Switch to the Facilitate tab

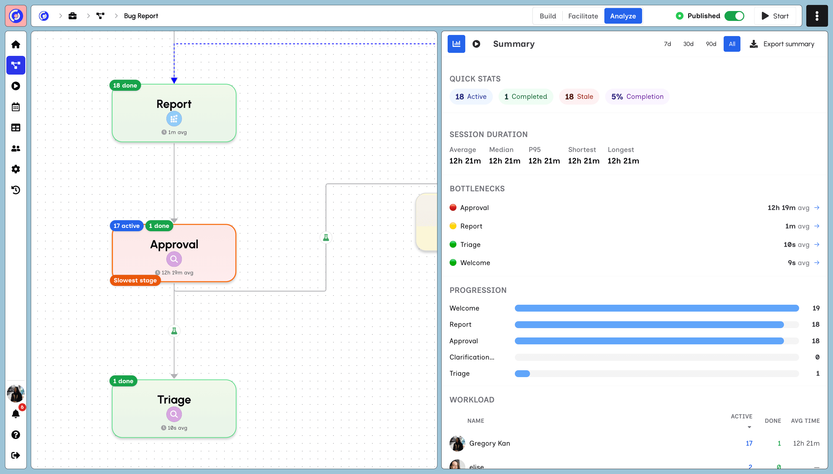pos(583,16)
